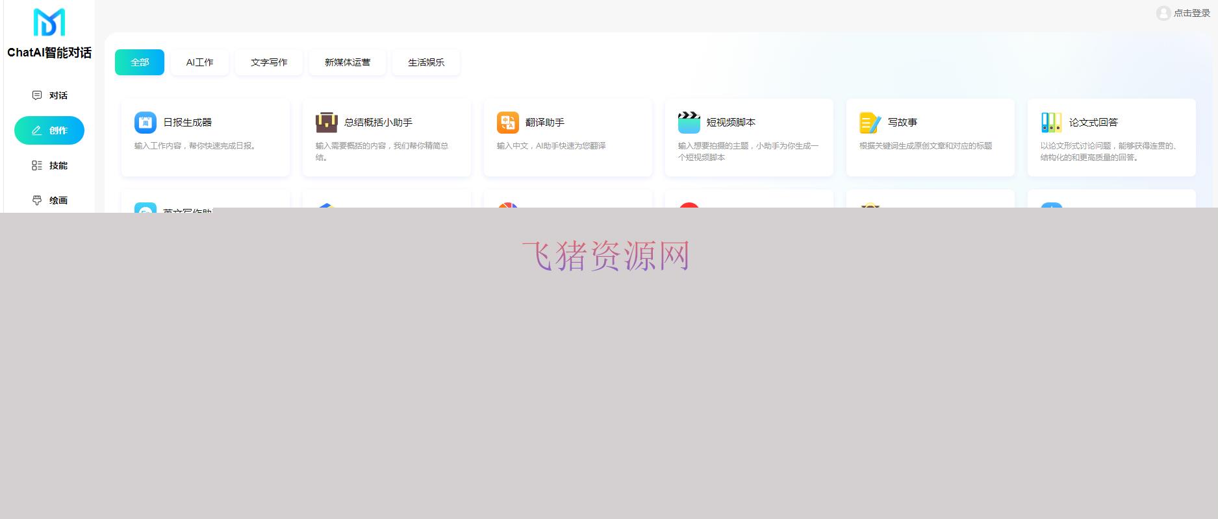Click the 技能 list icon
This screenshot has width=1218, height=519.
[x=37, y=165]
